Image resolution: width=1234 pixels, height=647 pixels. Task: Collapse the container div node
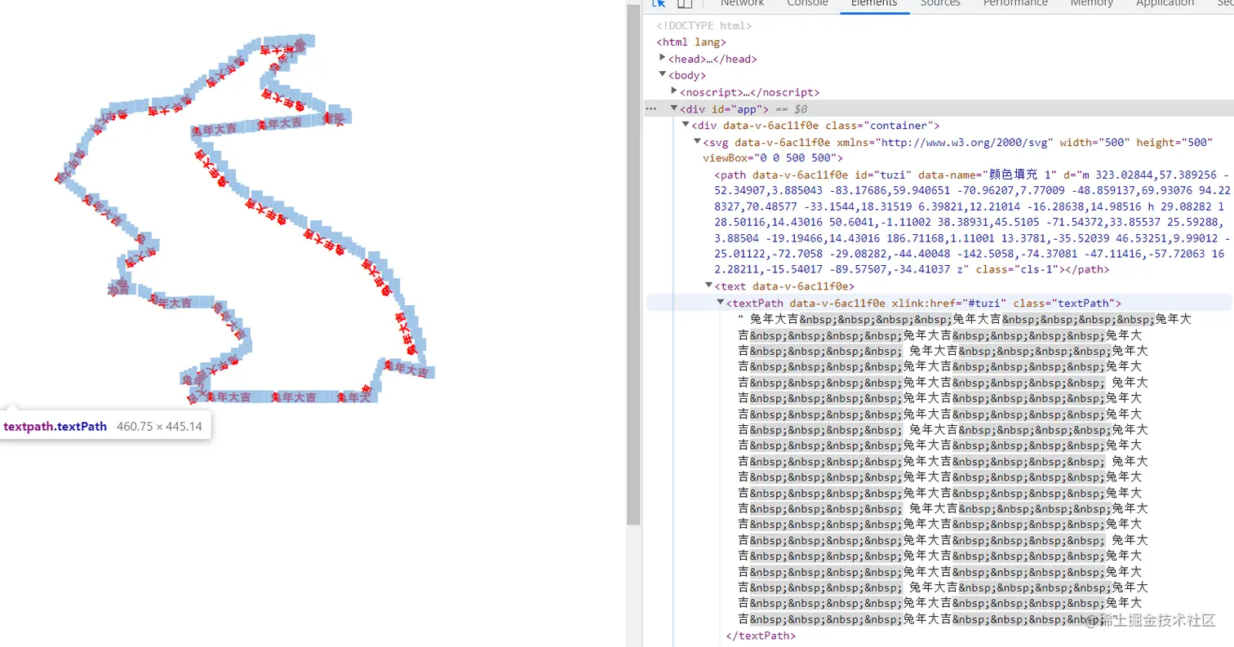point(686,125)
